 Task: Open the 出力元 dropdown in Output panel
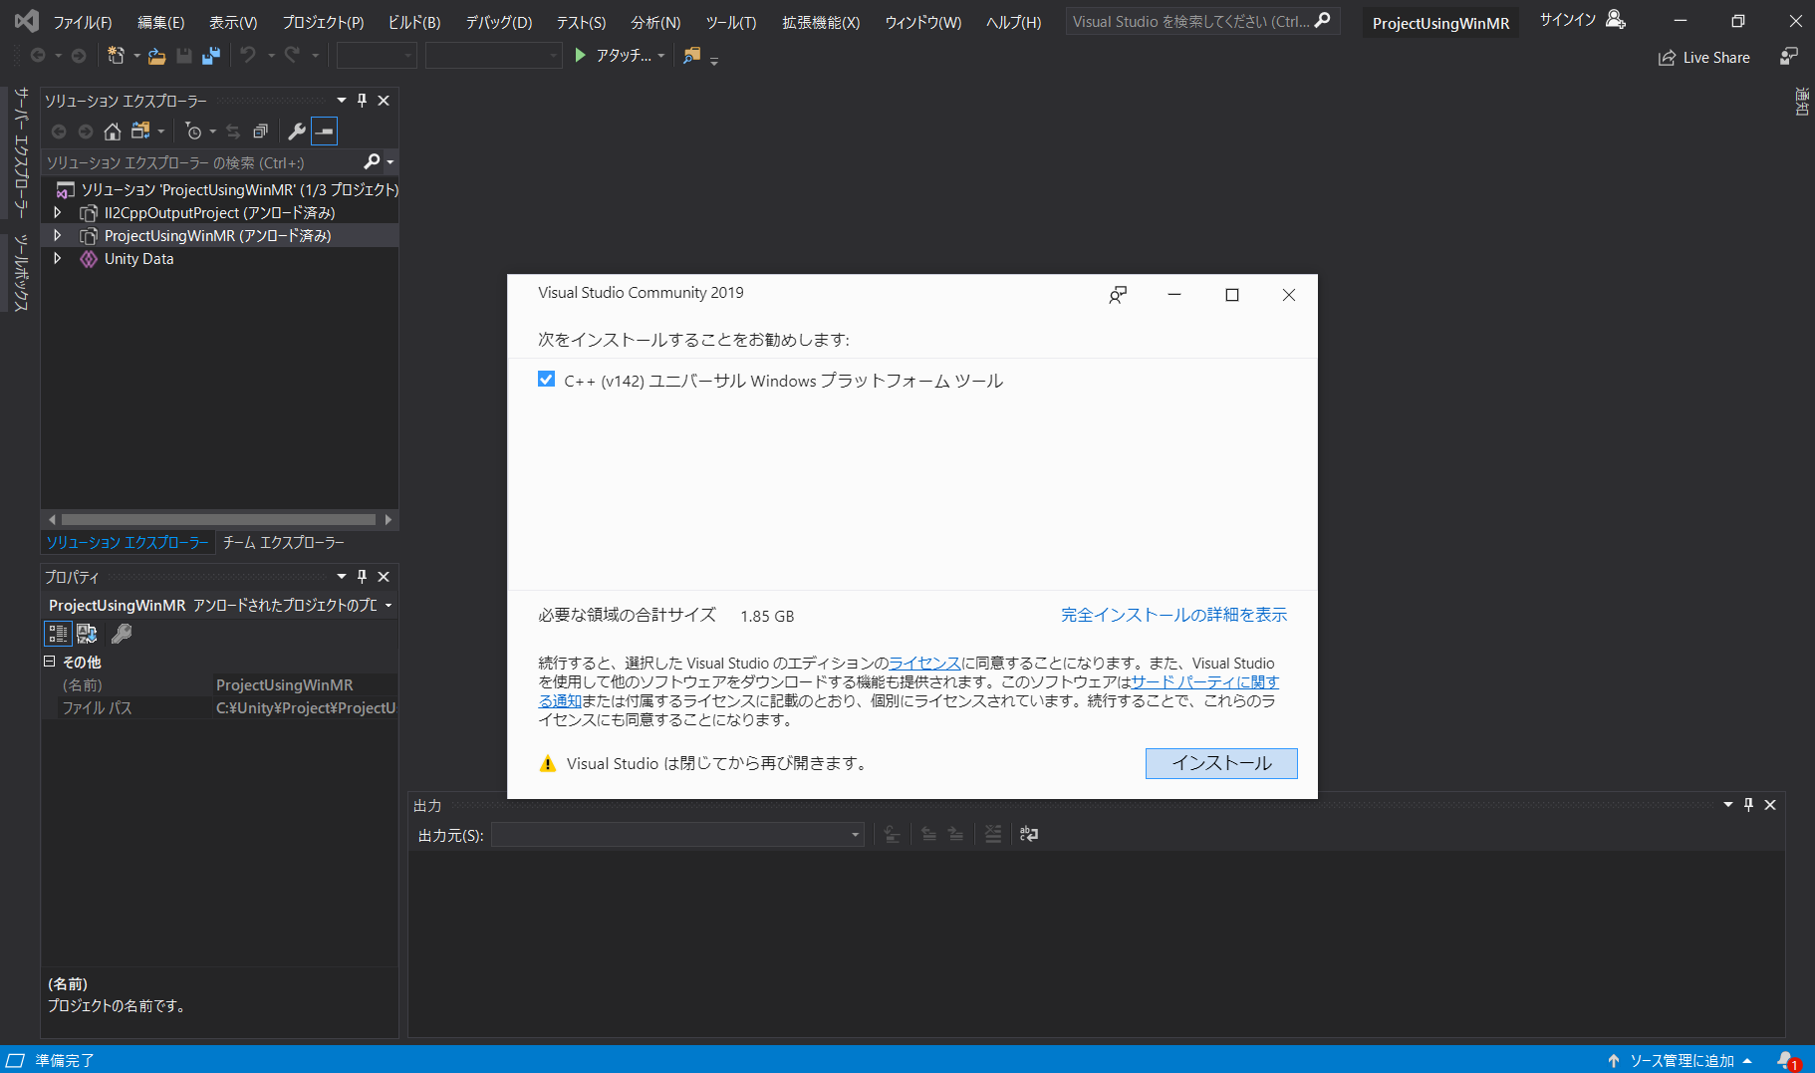(854, 834)
